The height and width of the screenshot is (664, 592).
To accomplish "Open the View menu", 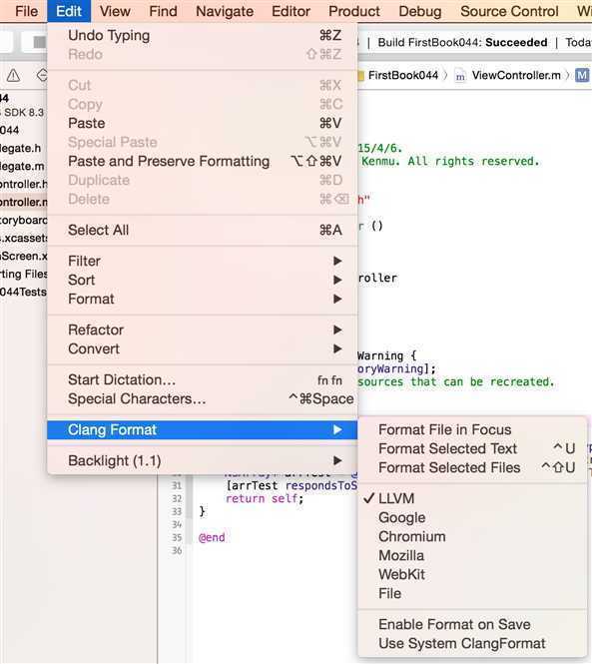I will tap(115, 11).
